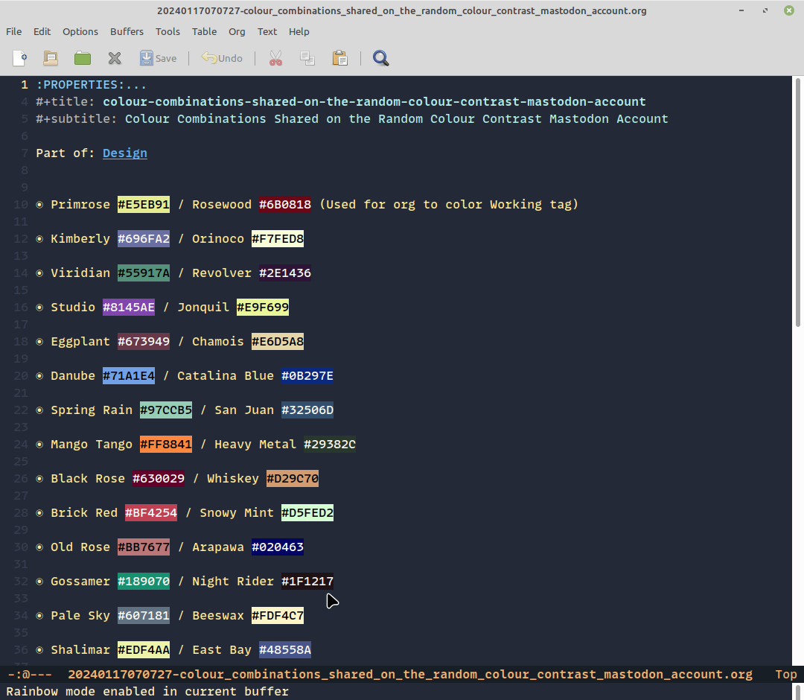Open the Table menu

(204, 31)
